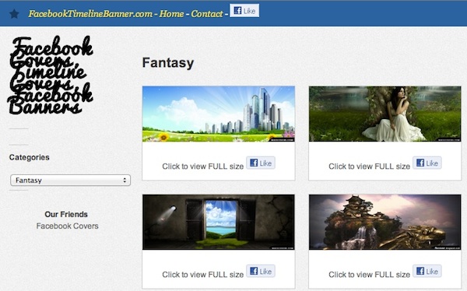Open Facebook Covers link under Our Friends
The width and height of the screenshot is (467, 291).
[x=67, y=226]
